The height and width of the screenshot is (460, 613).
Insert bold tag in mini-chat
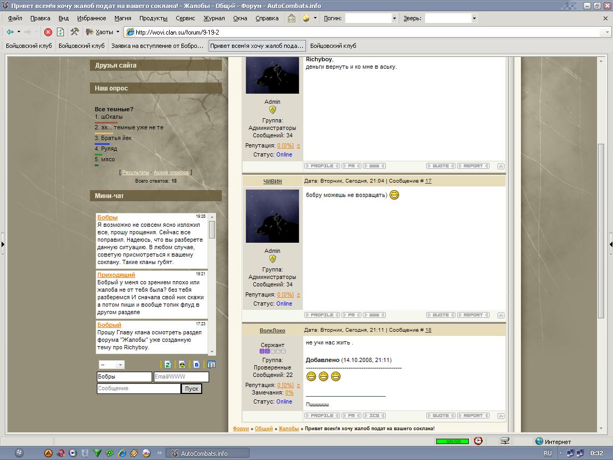coord(197,365)
